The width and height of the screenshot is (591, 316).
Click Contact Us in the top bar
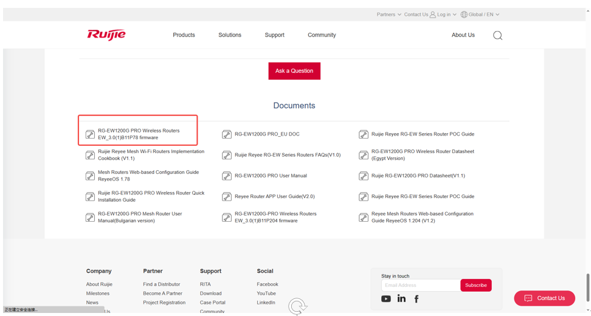point(416,15)
